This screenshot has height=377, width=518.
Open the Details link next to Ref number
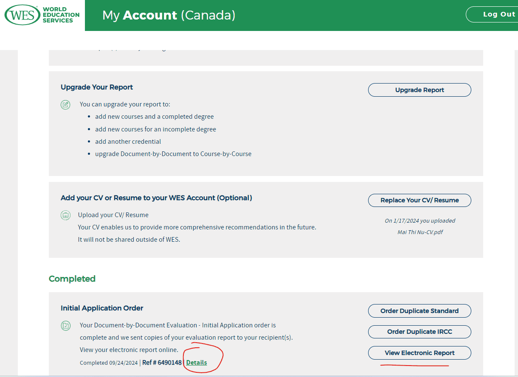pos(197,363)
